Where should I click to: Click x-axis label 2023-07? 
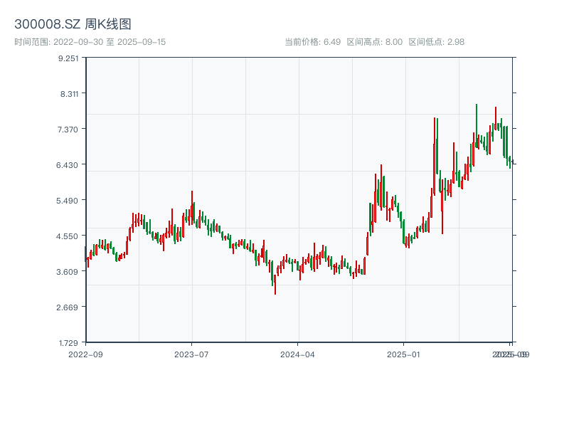coord(191,354)
